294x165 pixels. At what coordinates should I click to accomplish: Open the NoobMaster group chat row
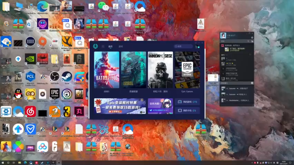[x=237, y=100]
